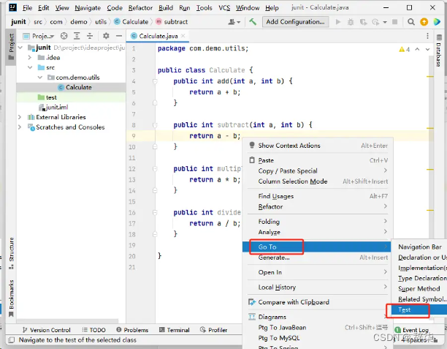Open the Profiler tool window

(213, 330)
